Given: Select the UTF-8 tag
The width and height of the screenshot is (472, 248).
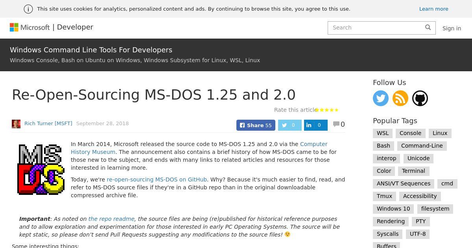Looking at the screenshot, I should coord(418,234).
